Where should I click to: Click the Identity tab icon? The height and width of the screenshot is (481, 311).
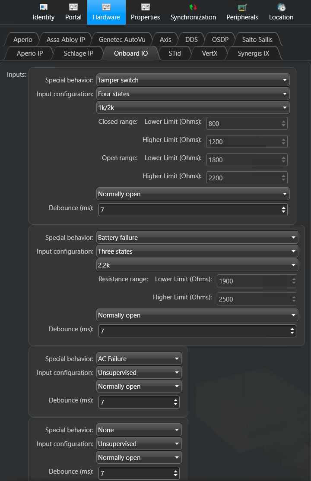tap(44, 7)
